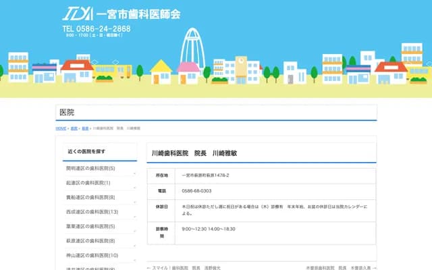Click the yellow train illustration in banner
This screenshot has width=432, height=270.
pyautogui.click(x=112, y=70)
